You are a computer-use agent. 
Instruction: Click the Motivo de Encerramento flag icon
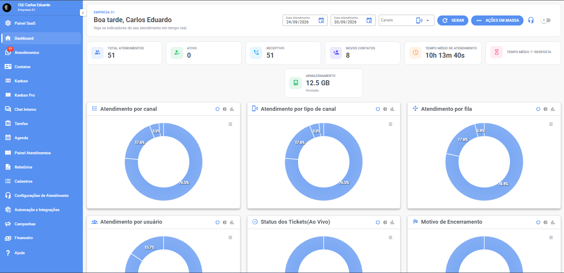click(x=416, y=222)
